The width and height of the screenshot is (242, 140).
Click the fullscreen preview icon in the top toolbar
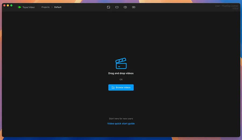click(109, 7)
